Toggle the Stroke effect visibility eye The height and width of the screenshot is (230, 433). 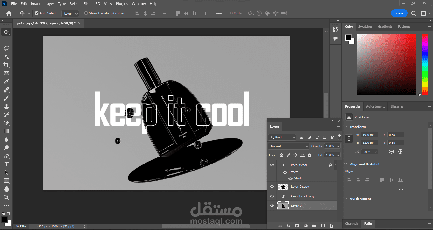tap(290, 178)
